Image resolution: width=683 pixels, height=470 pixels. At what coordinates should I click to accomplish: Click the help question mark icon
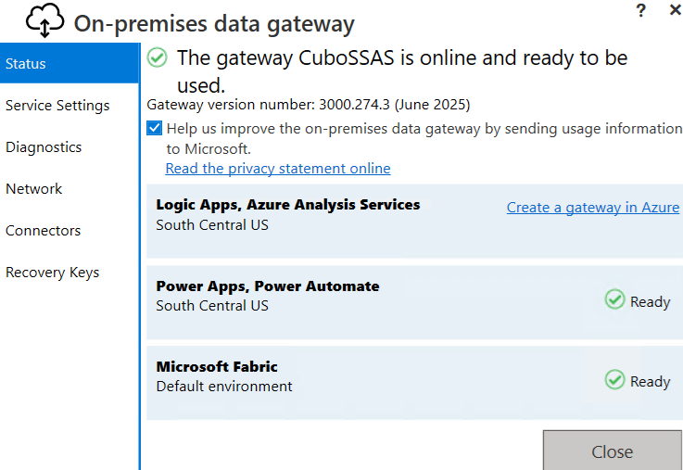640,10
